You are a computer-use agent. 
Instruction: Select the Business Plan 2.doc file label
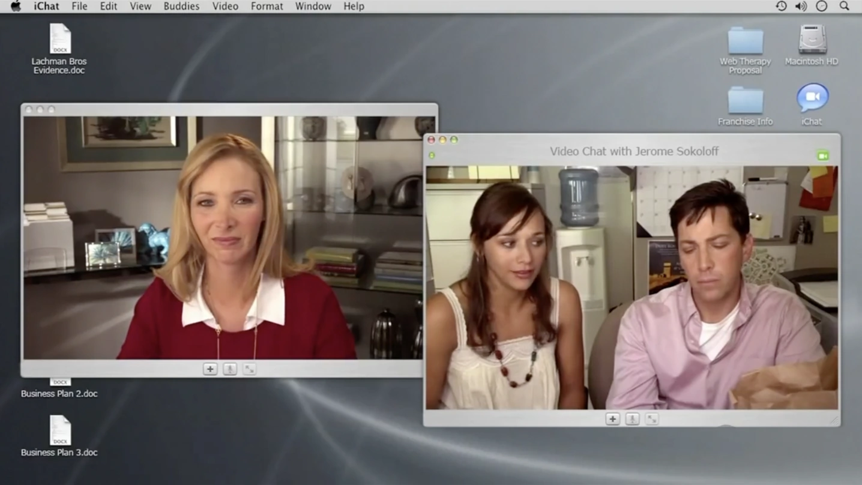(x=59, y=394)
